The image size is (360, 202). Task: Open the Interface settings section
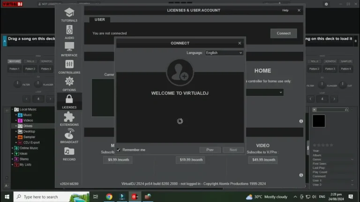(69, 50)
